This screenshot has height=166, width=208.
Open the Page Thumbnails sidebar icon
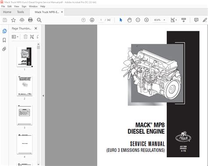point(4,31)
